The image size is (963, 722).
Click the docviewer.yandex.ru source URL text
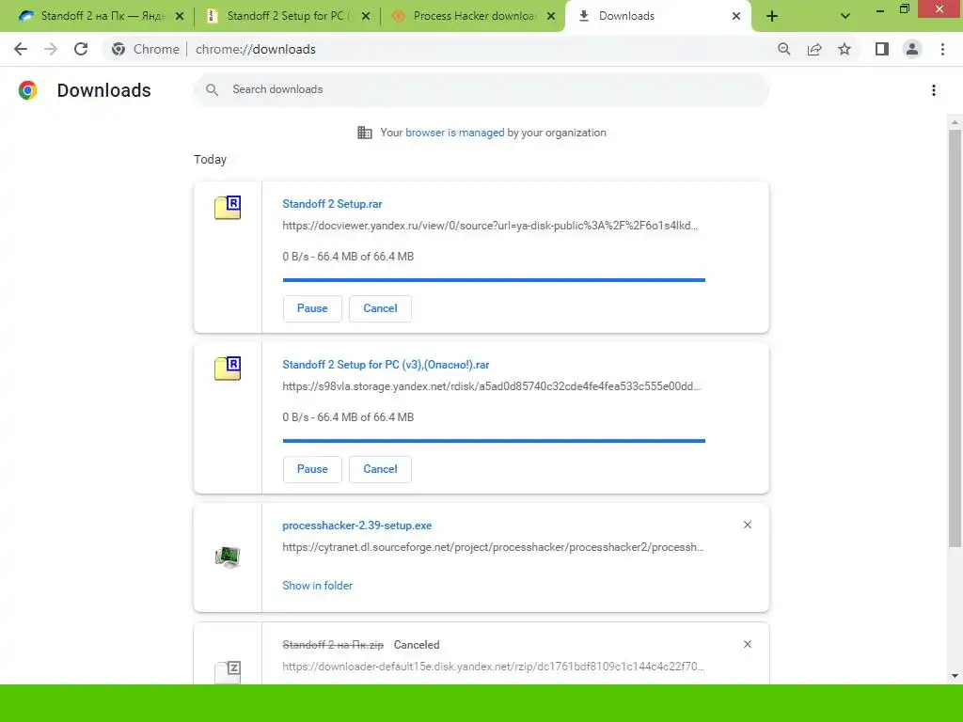tap(490, 226)
